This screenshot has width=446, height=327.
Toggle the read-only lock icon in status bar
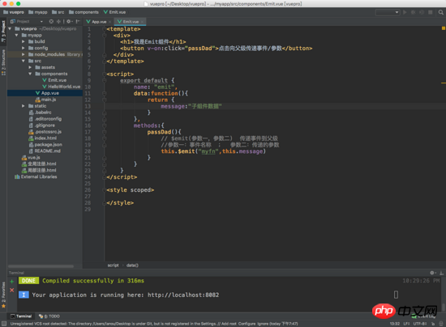click(x=433, y=324)
